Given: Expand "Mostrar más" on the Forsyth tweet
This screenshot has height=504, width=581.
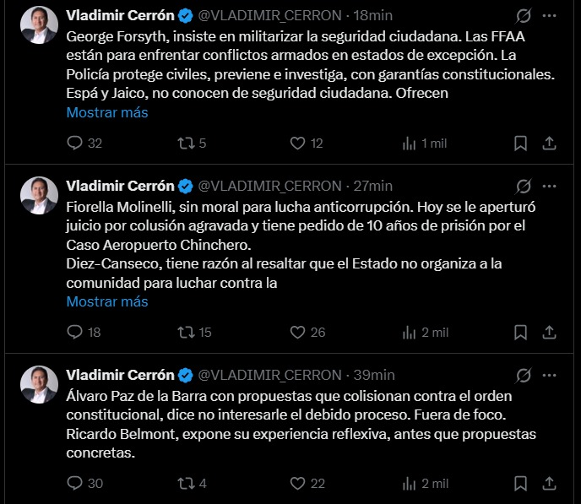Looking at the screenshot, I should pos(107,112).
